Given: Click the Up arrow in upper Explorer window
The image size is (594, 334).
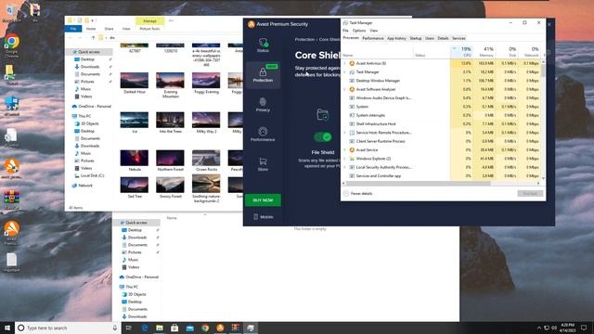Looking at the screenshot, I should [93, 38].
